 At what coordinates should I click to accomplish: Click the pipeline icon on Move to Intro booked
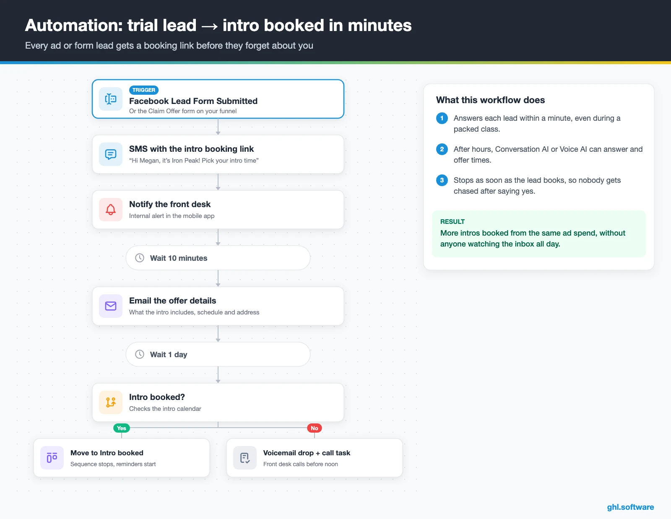pos(52,458)
